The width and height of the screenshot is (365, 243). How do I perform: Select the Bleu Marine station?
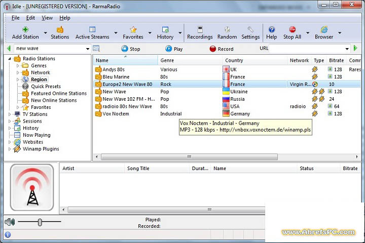227,77
